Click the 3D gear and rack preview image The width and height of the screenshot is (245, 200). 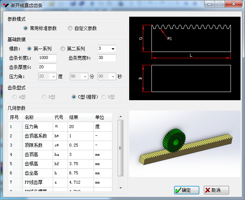tap(185, 144)
